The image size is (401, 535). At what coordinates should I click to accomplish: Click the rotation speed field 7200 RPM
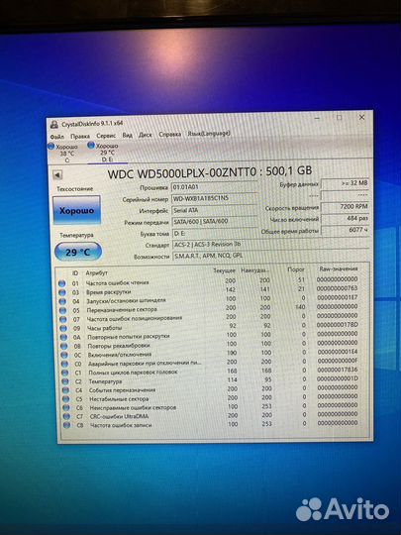345,207
